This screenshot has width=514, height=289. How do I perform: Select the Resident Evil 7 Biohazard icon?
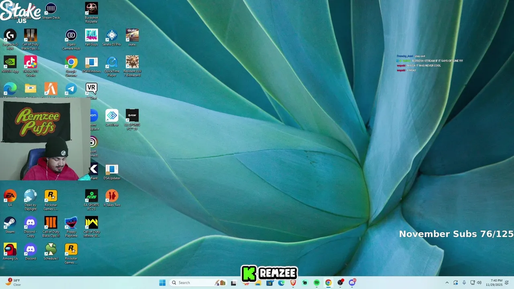132,67
